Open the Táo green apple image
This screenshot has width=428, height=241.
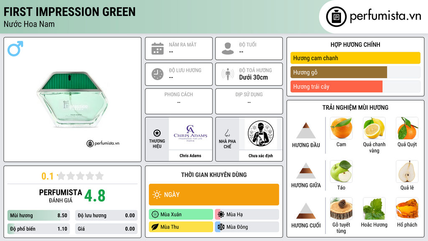click(341, 171)
